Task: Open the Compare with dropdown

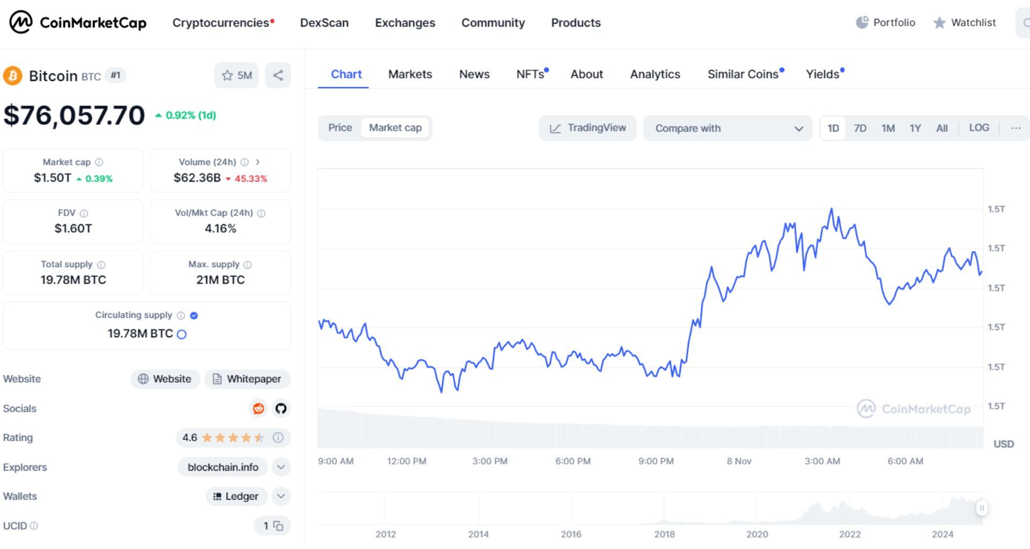Action: point(727,128)
